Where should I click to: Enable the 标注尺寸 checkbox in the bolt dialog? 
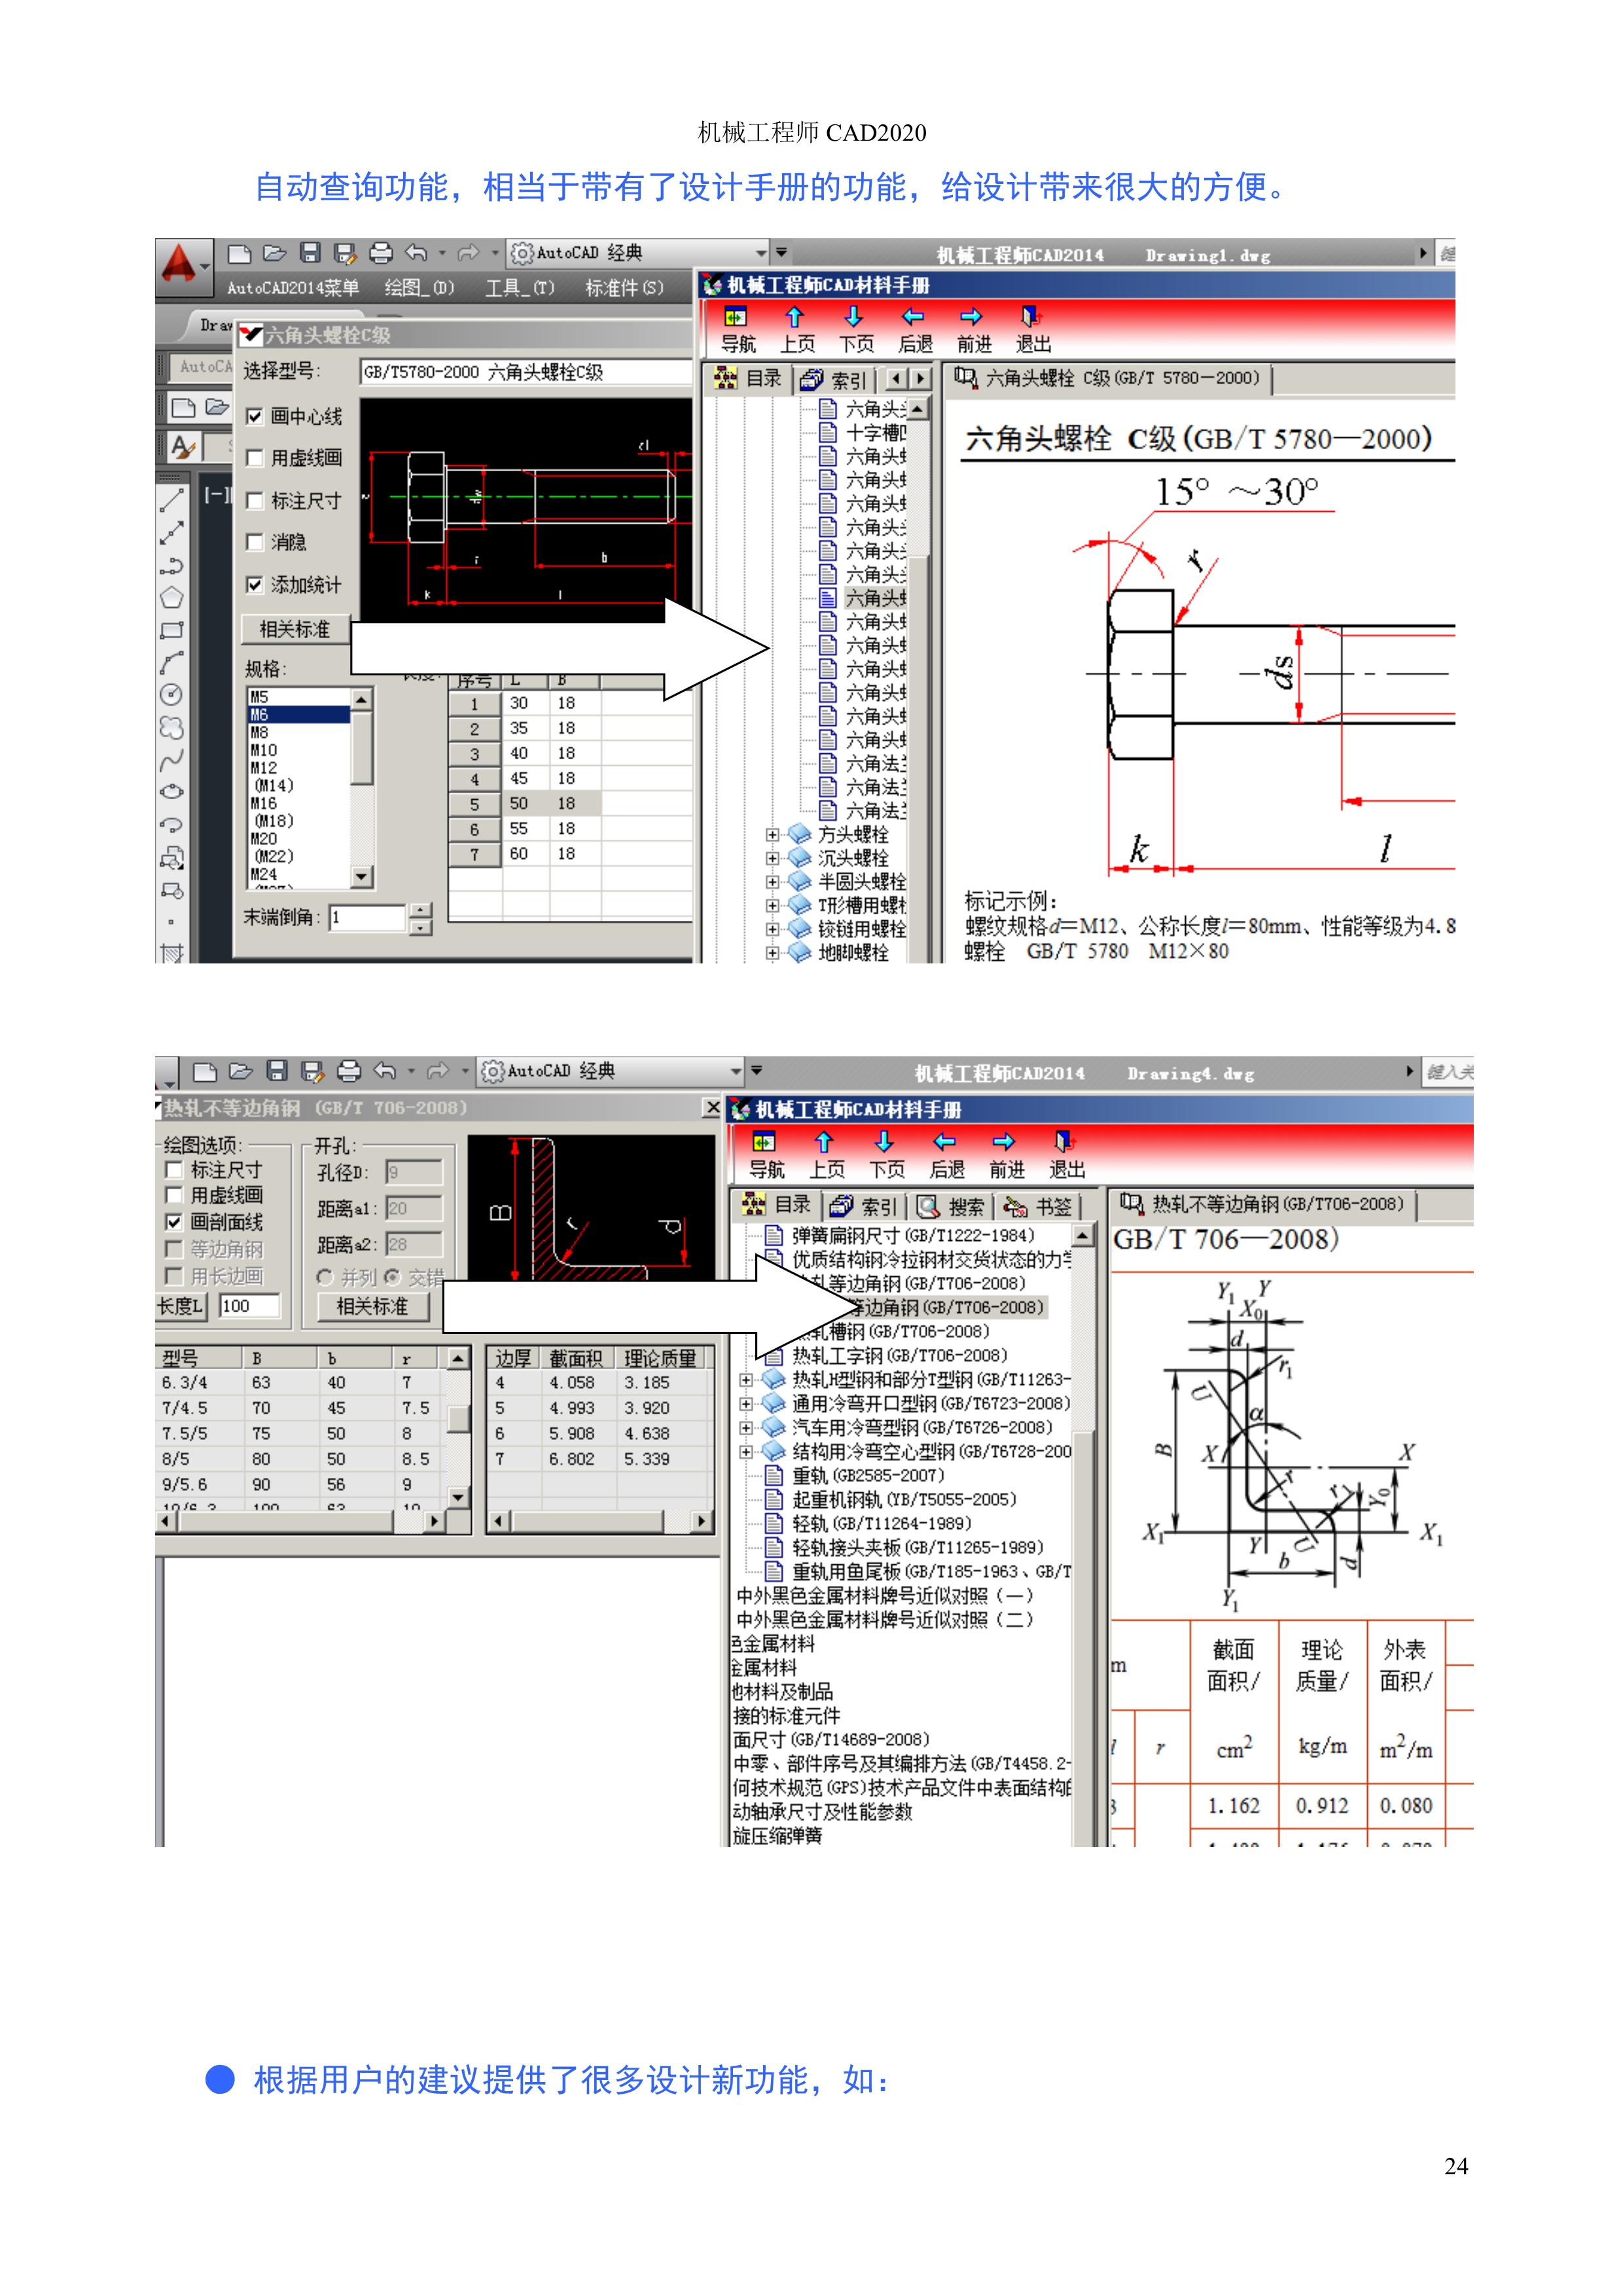(255, 500)
